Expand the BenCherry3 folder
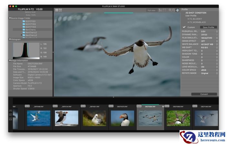Image resolution: width=227 pixels, height=144 pixels. coord(22,35)
